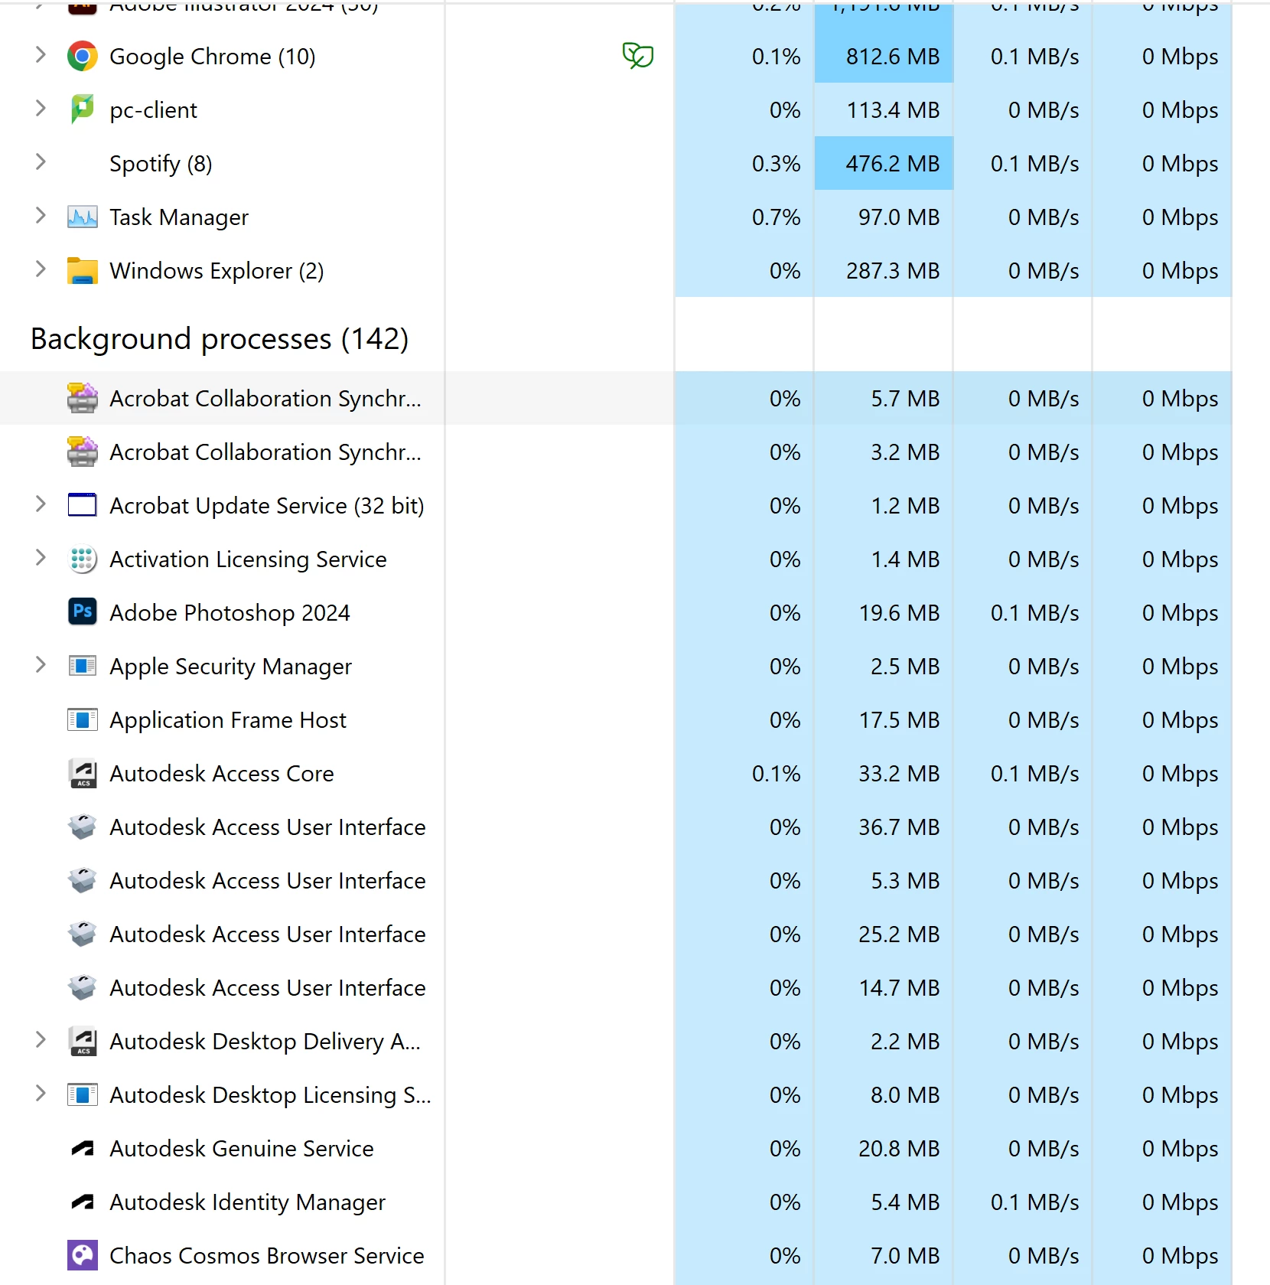
Task: Click the Autodesk Desktop Delivery icon
Action: pyautogui.click(x=82, y=1041)
